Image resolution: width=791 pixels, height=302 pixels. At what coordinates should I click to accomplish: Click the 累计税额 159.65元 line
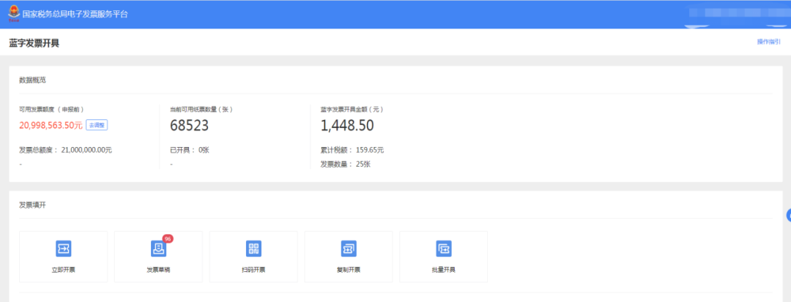[x=352, y=150]
